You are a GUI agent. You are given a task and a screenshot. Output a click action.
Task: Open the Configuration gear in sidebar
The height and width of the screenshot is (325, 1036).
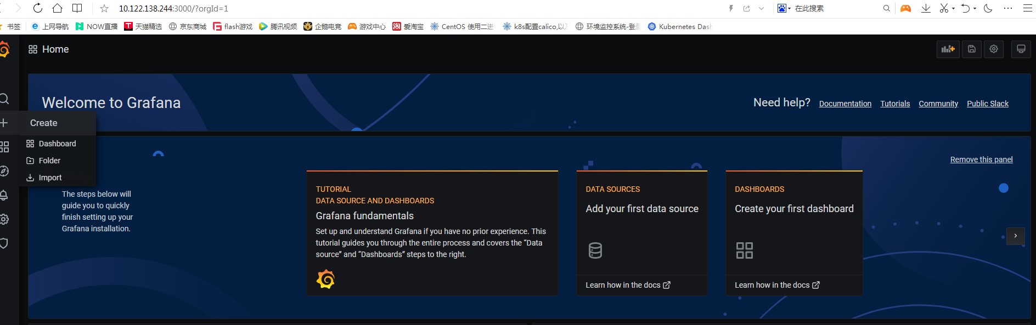(x=4, y=219)
